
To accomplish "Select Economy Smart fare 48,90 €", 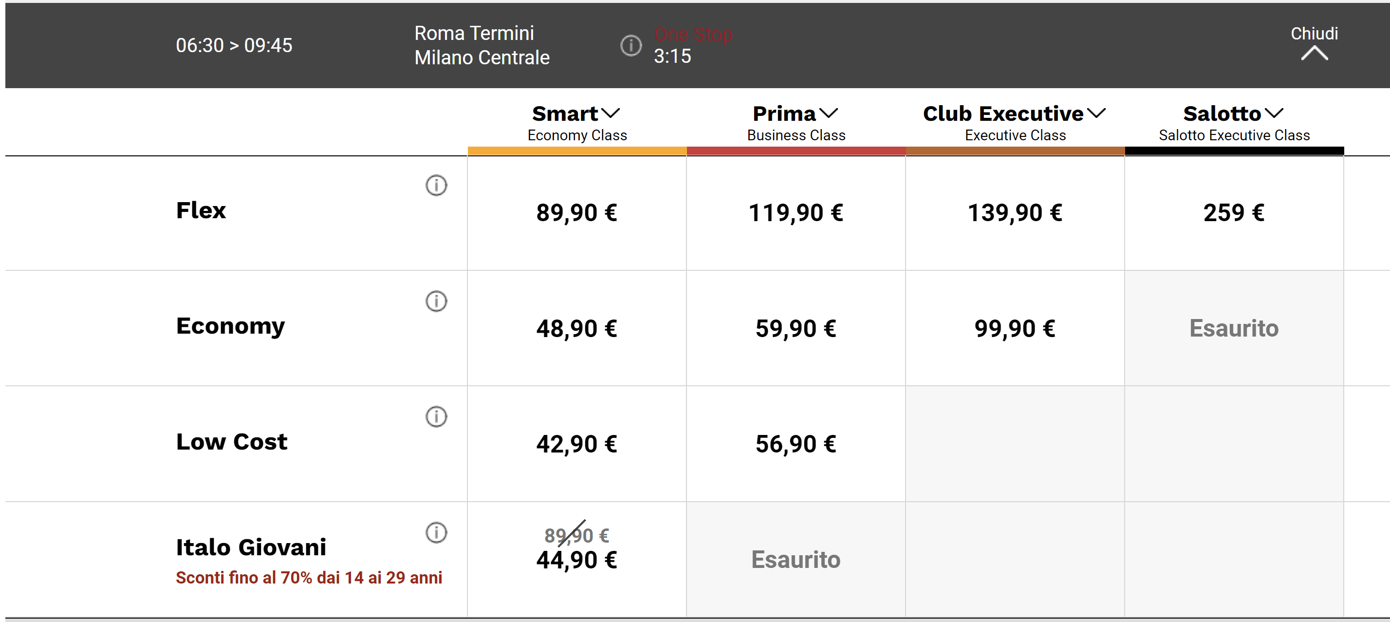I will pos(577,328).
